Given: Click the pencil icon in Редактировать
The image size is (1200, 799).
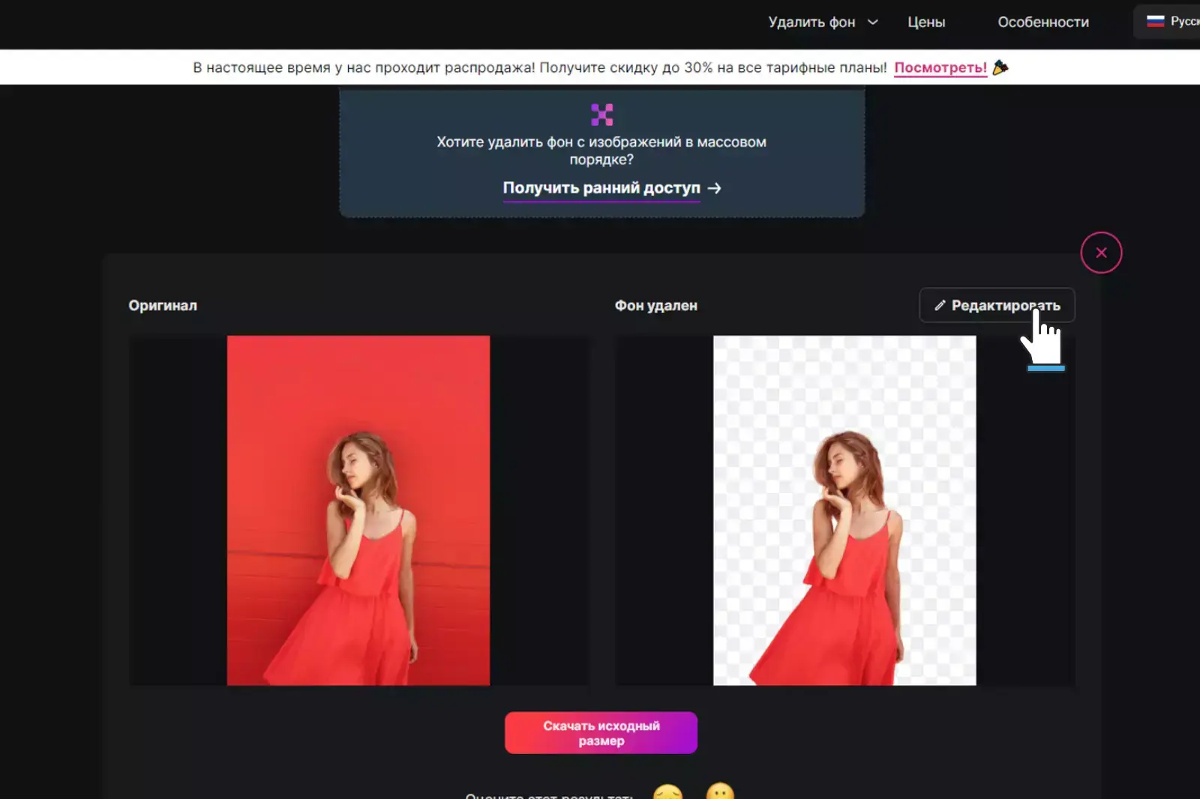Looking at the screenshot, I should [x=940, y=305].
